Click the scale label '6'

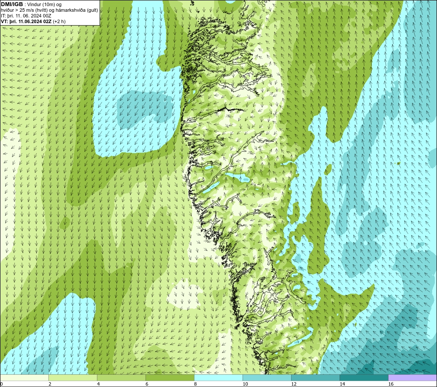[147, 384]
